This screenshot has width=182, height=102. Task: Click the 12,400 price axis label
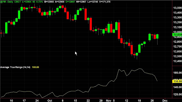tap(177, 61)
